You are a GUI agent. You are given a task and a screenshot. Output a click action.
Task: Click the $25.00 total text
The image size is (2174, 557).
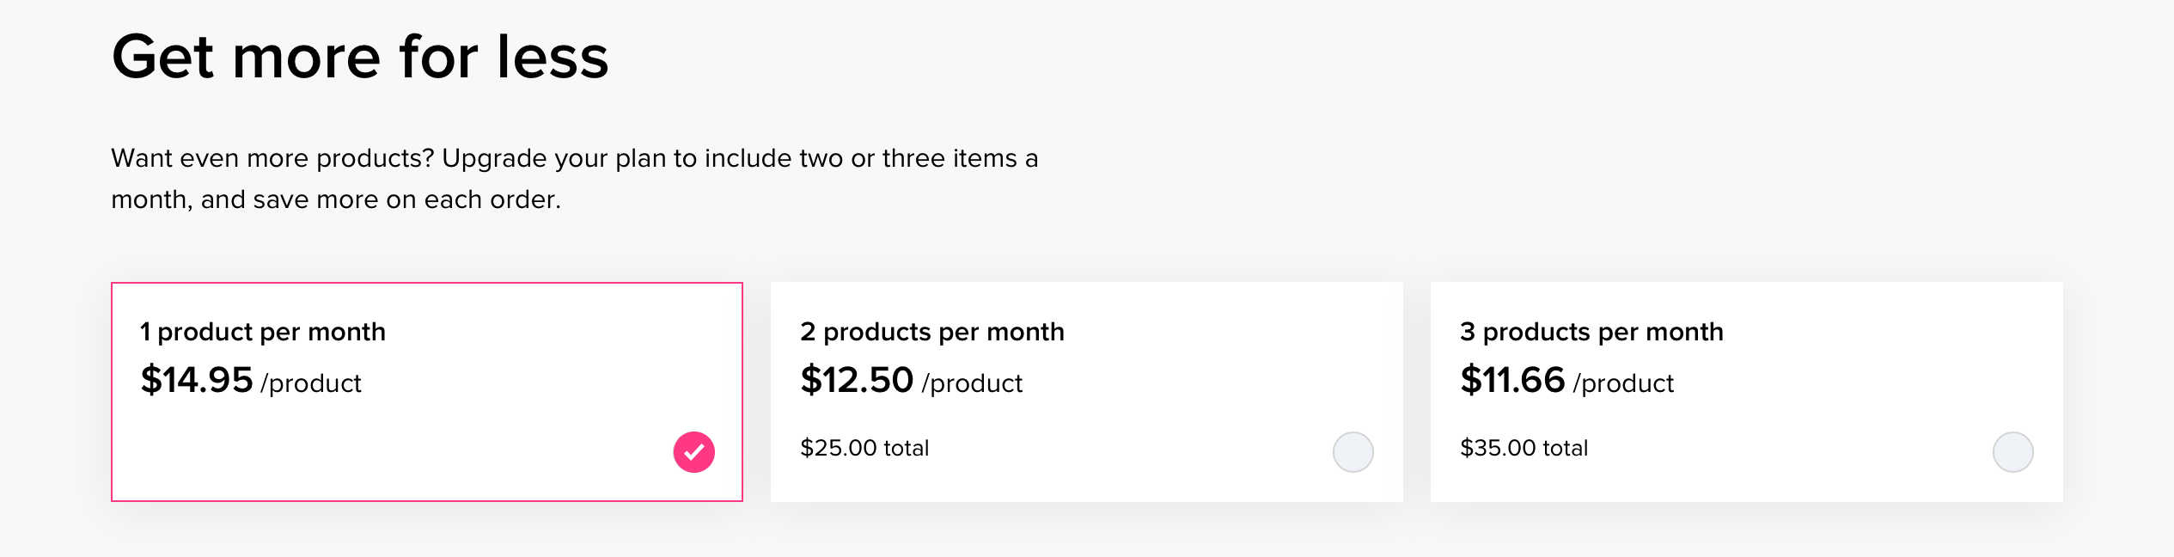864,448
